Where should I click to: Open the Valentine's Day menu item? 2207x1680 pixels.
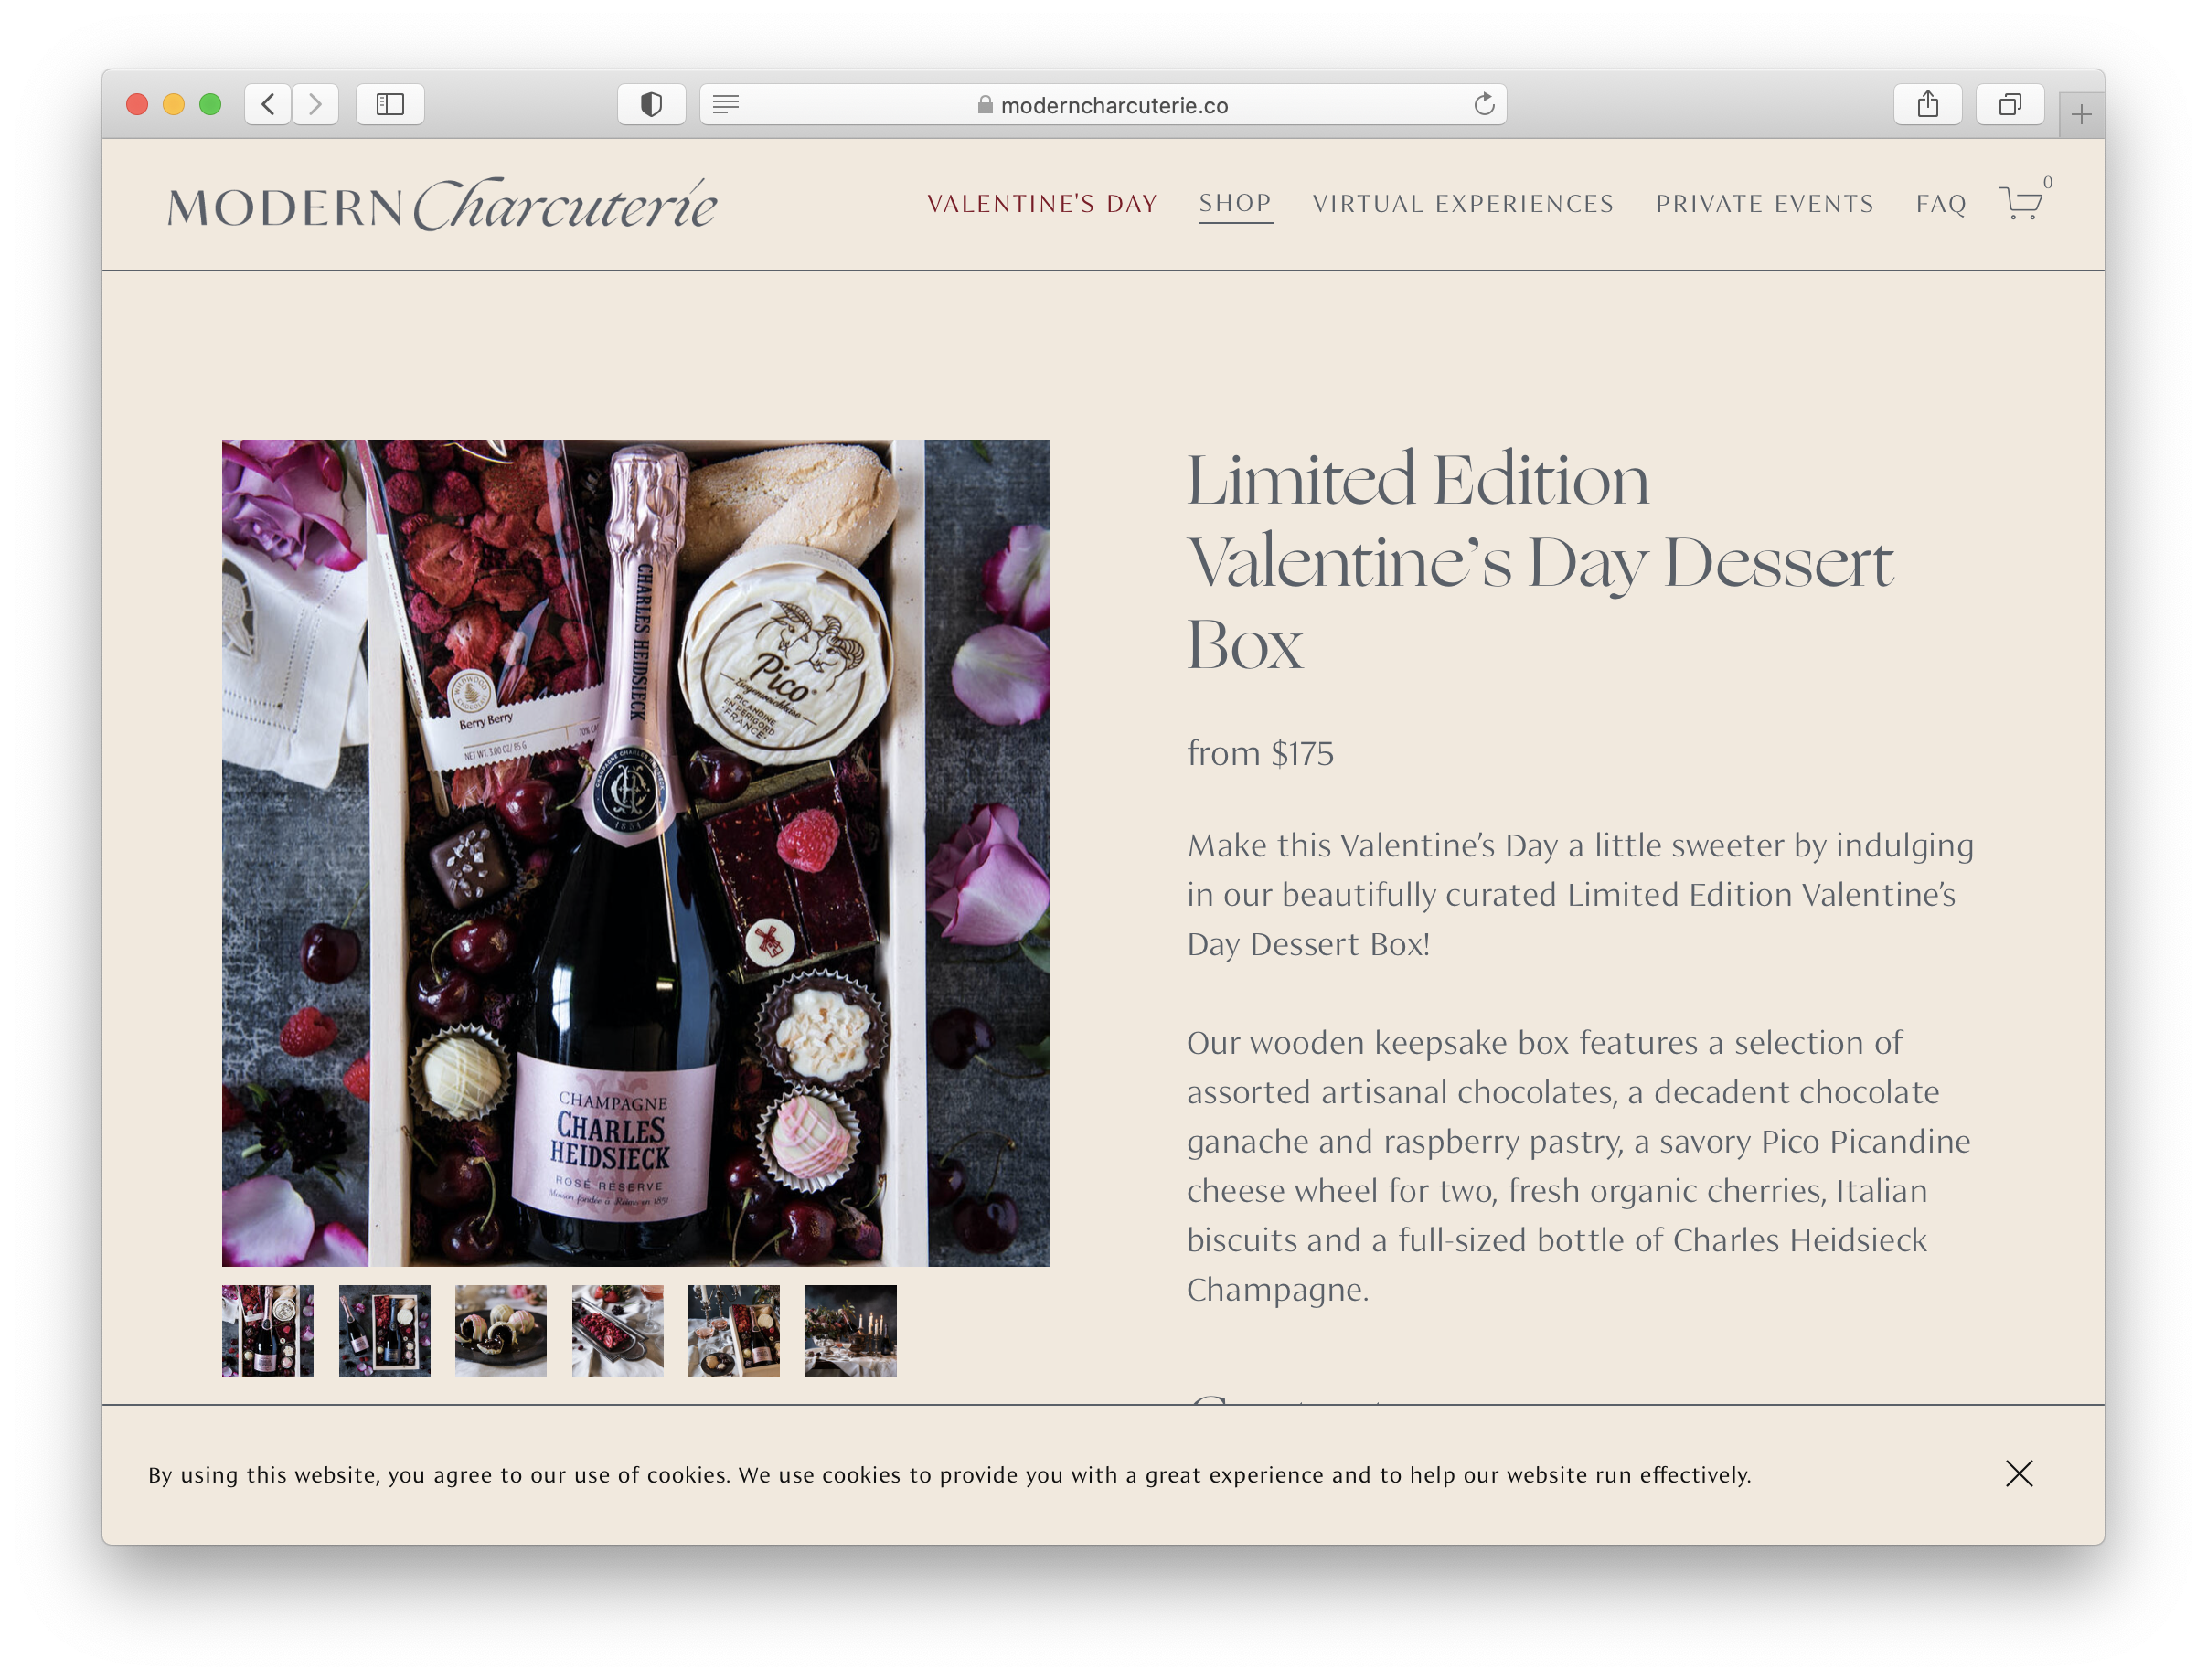point(1042,204)
